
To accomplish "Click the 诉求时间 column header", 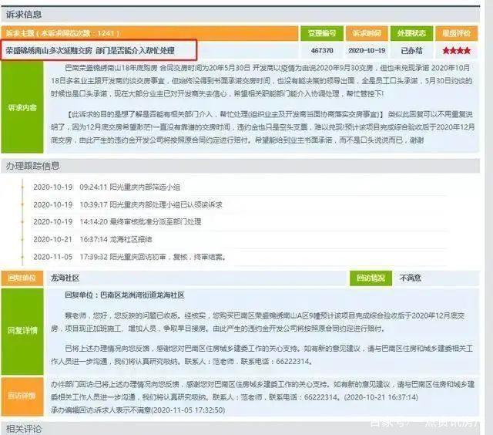I will coord(367,33).
